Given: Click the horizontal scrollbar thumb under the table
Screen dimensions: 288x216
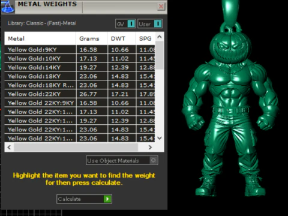Looking at the screenshot, I should coord(76,148).
